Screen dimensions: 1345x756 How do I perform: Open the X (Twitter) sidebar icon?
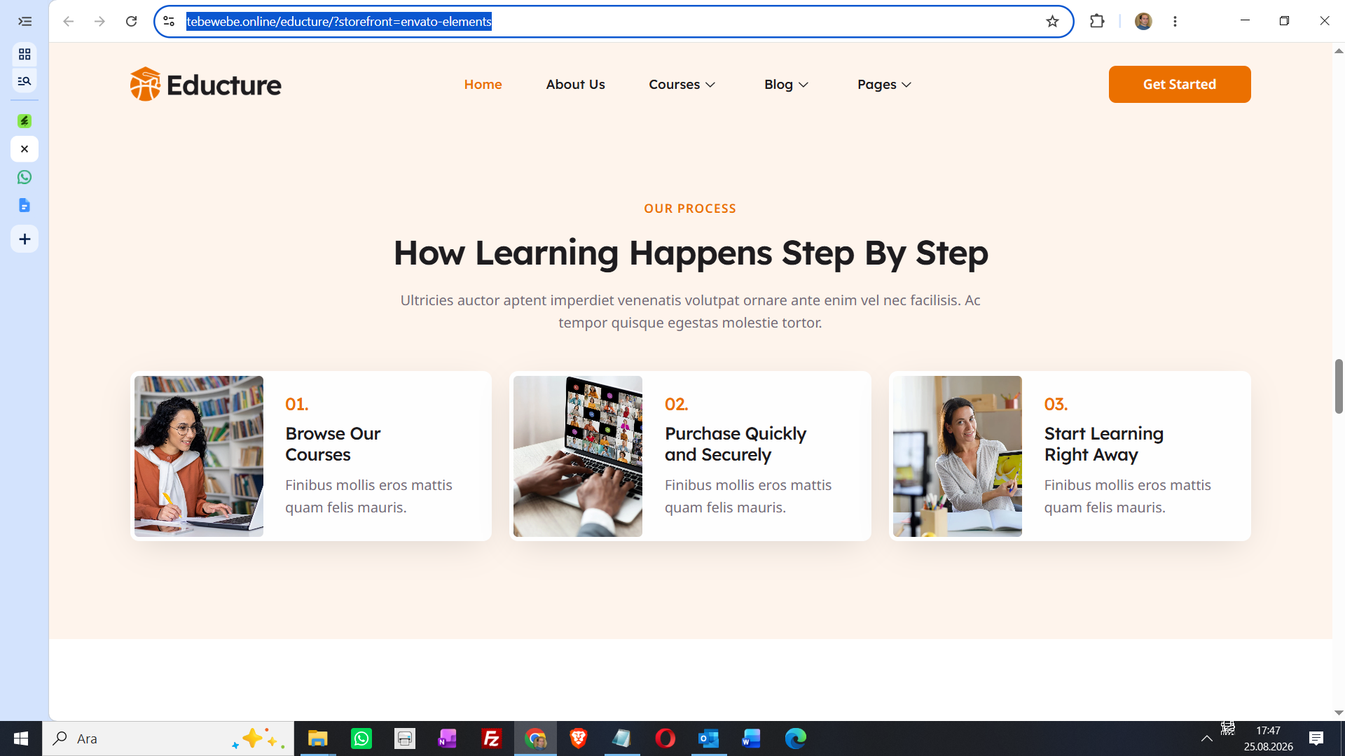[x=25, y=149]
